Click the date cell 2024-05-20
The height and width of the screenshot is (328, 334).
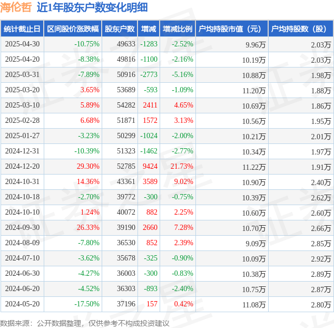[x=22, y=304]
